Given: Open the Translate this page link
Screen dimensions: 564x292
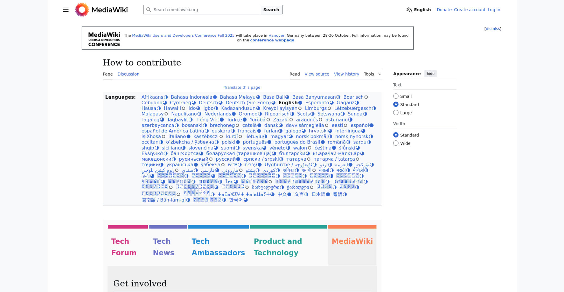Looking at the screenshot, I should tap(242, 88).
